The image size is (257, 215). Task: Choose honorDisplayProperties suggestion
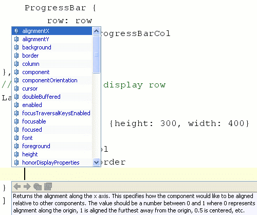pyautogui.click(x=52, y=163)
